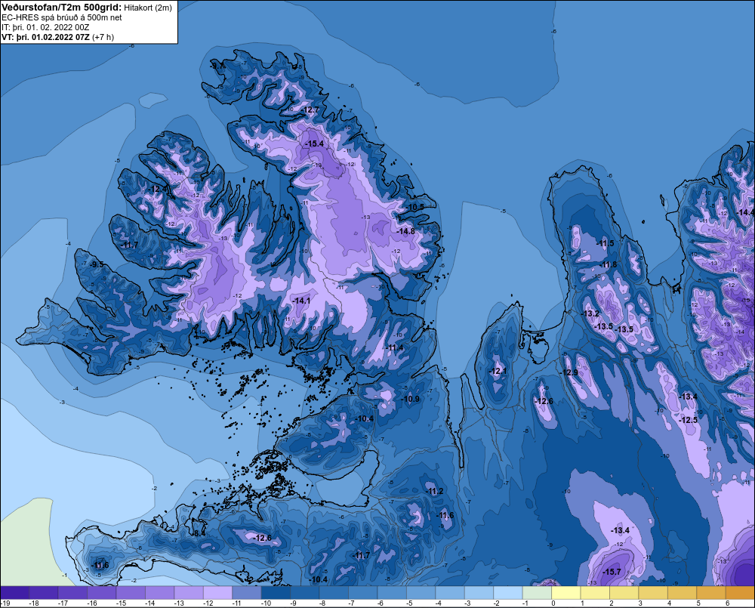Click the -14.1 temperature label
This screenshot has height=608, width=755.
pyautogui.click(x=301, y=300)
